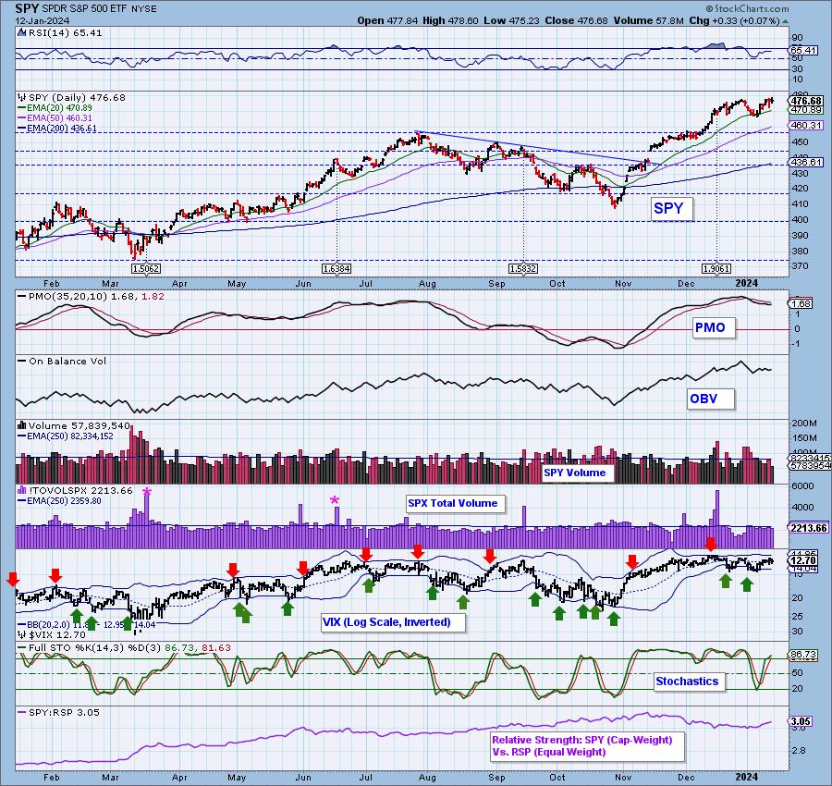
Task: Click the magenta asterisk above the mid-June volume spike
Action: (335, 500)
